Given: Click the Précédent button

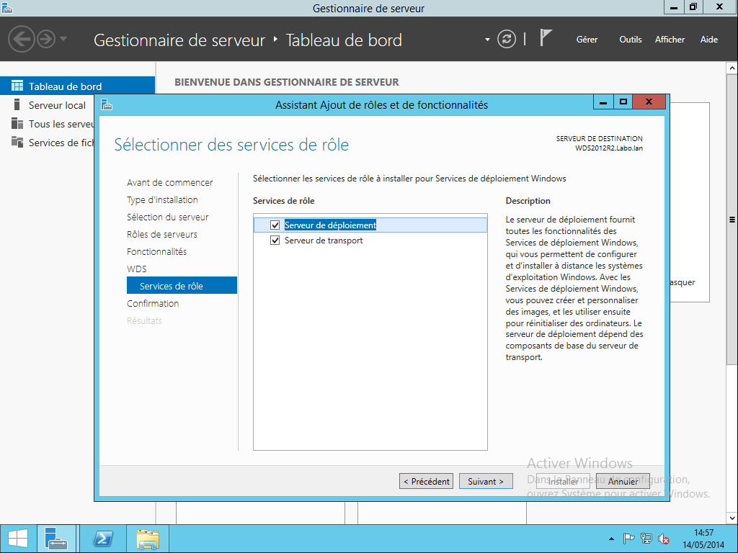Looking at the screenshot, I should pyautogui.click(x=427, y=481).
